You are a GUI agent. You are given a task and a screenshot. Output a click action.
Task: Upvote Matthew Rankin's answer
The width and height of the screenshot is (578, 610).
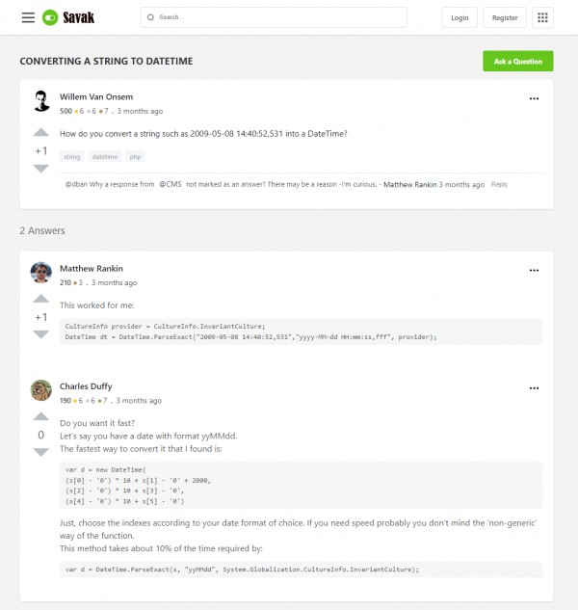pos(40,299)
